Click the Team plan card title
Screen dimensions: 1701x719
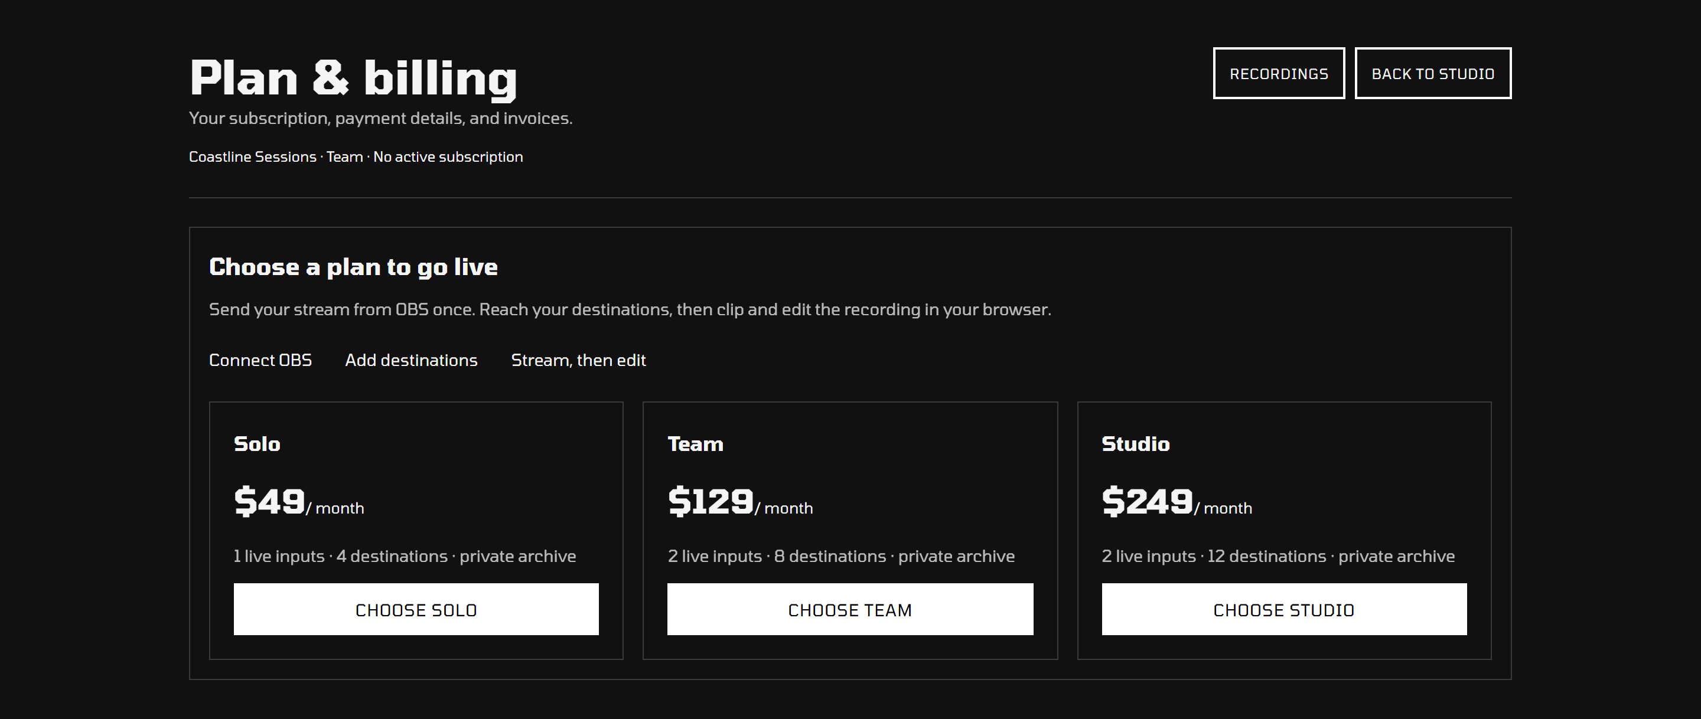(695, 444)
